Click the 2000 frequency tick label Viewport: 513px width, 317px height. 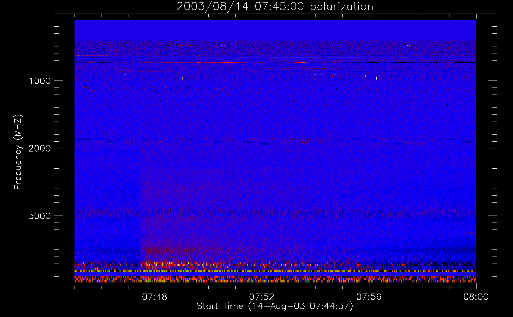coord(40,148)
